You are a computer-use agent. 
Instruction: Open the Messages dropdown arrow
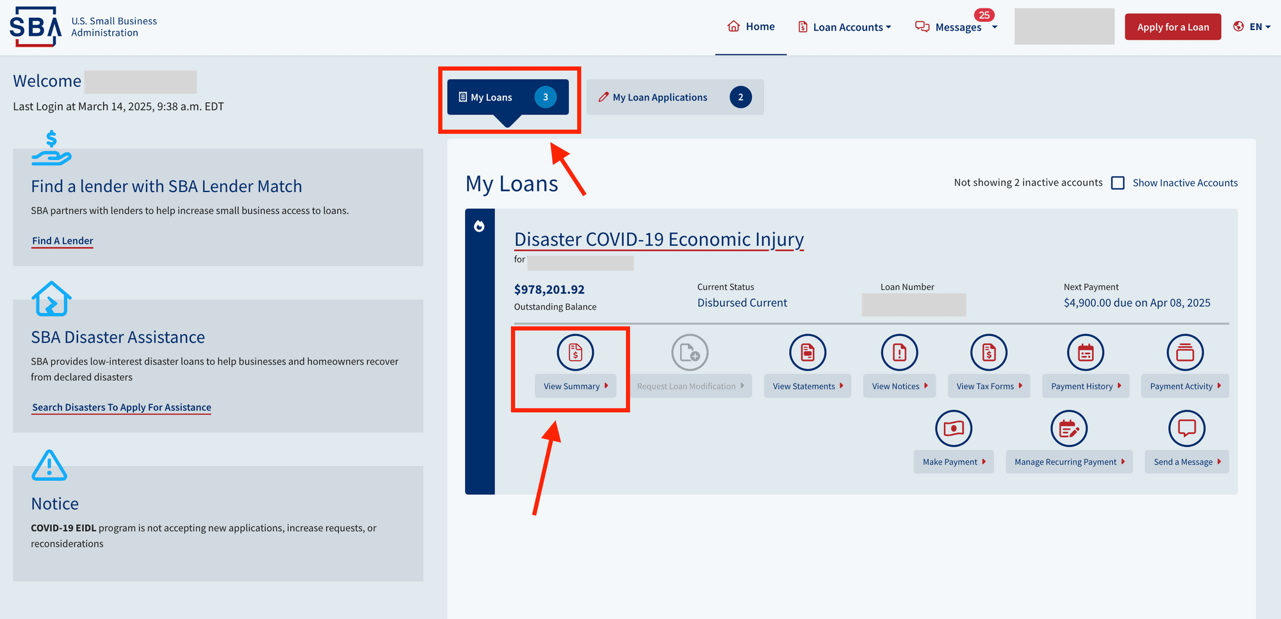click(x=995, y=27)
